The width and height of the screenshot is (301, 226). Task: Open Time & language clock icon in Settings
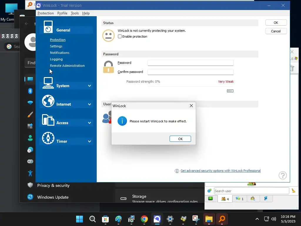(30, 150)
